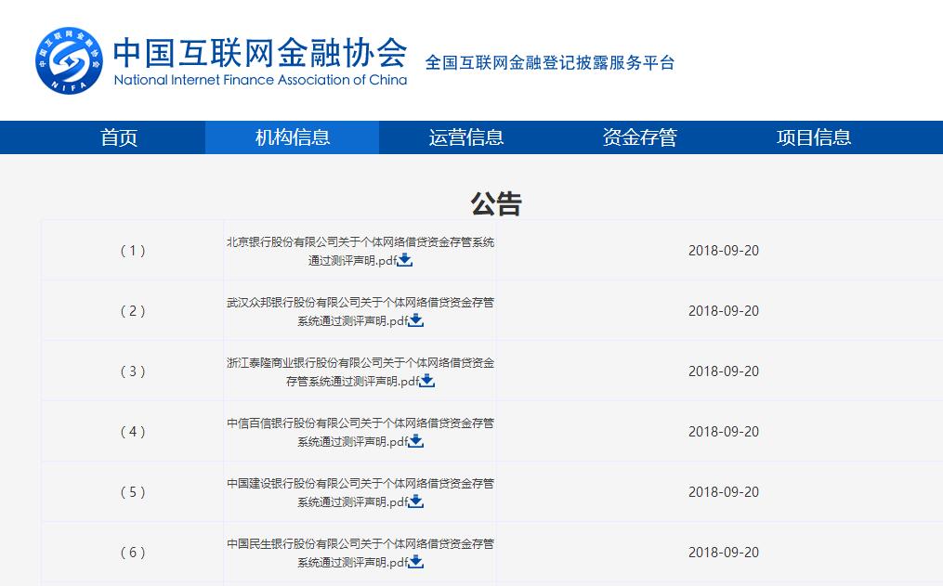The image size is (943, 586).
Task: Click the 2018-09-20 date in 武汉众邦银行 row
Action: click(x=724, y=311)
